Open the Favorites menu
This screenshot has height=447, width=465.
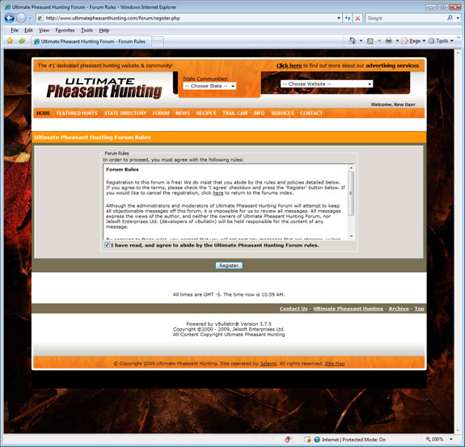coord(65,30)
